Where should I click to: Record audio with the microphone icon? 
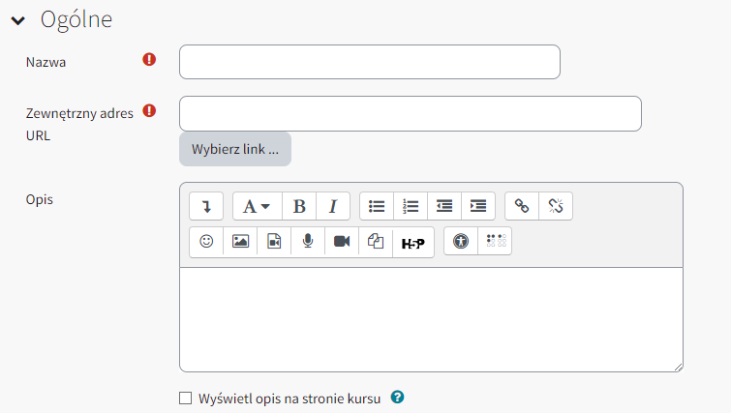(x=308, y=241)
